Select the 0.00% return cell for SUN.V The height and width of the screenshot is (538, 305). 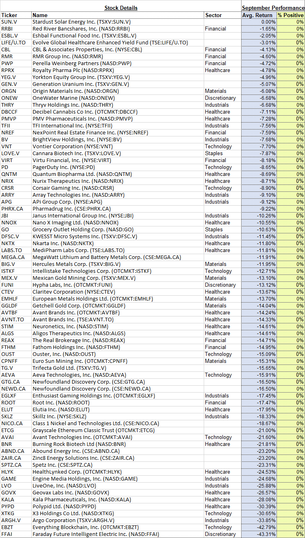[259, 22]
